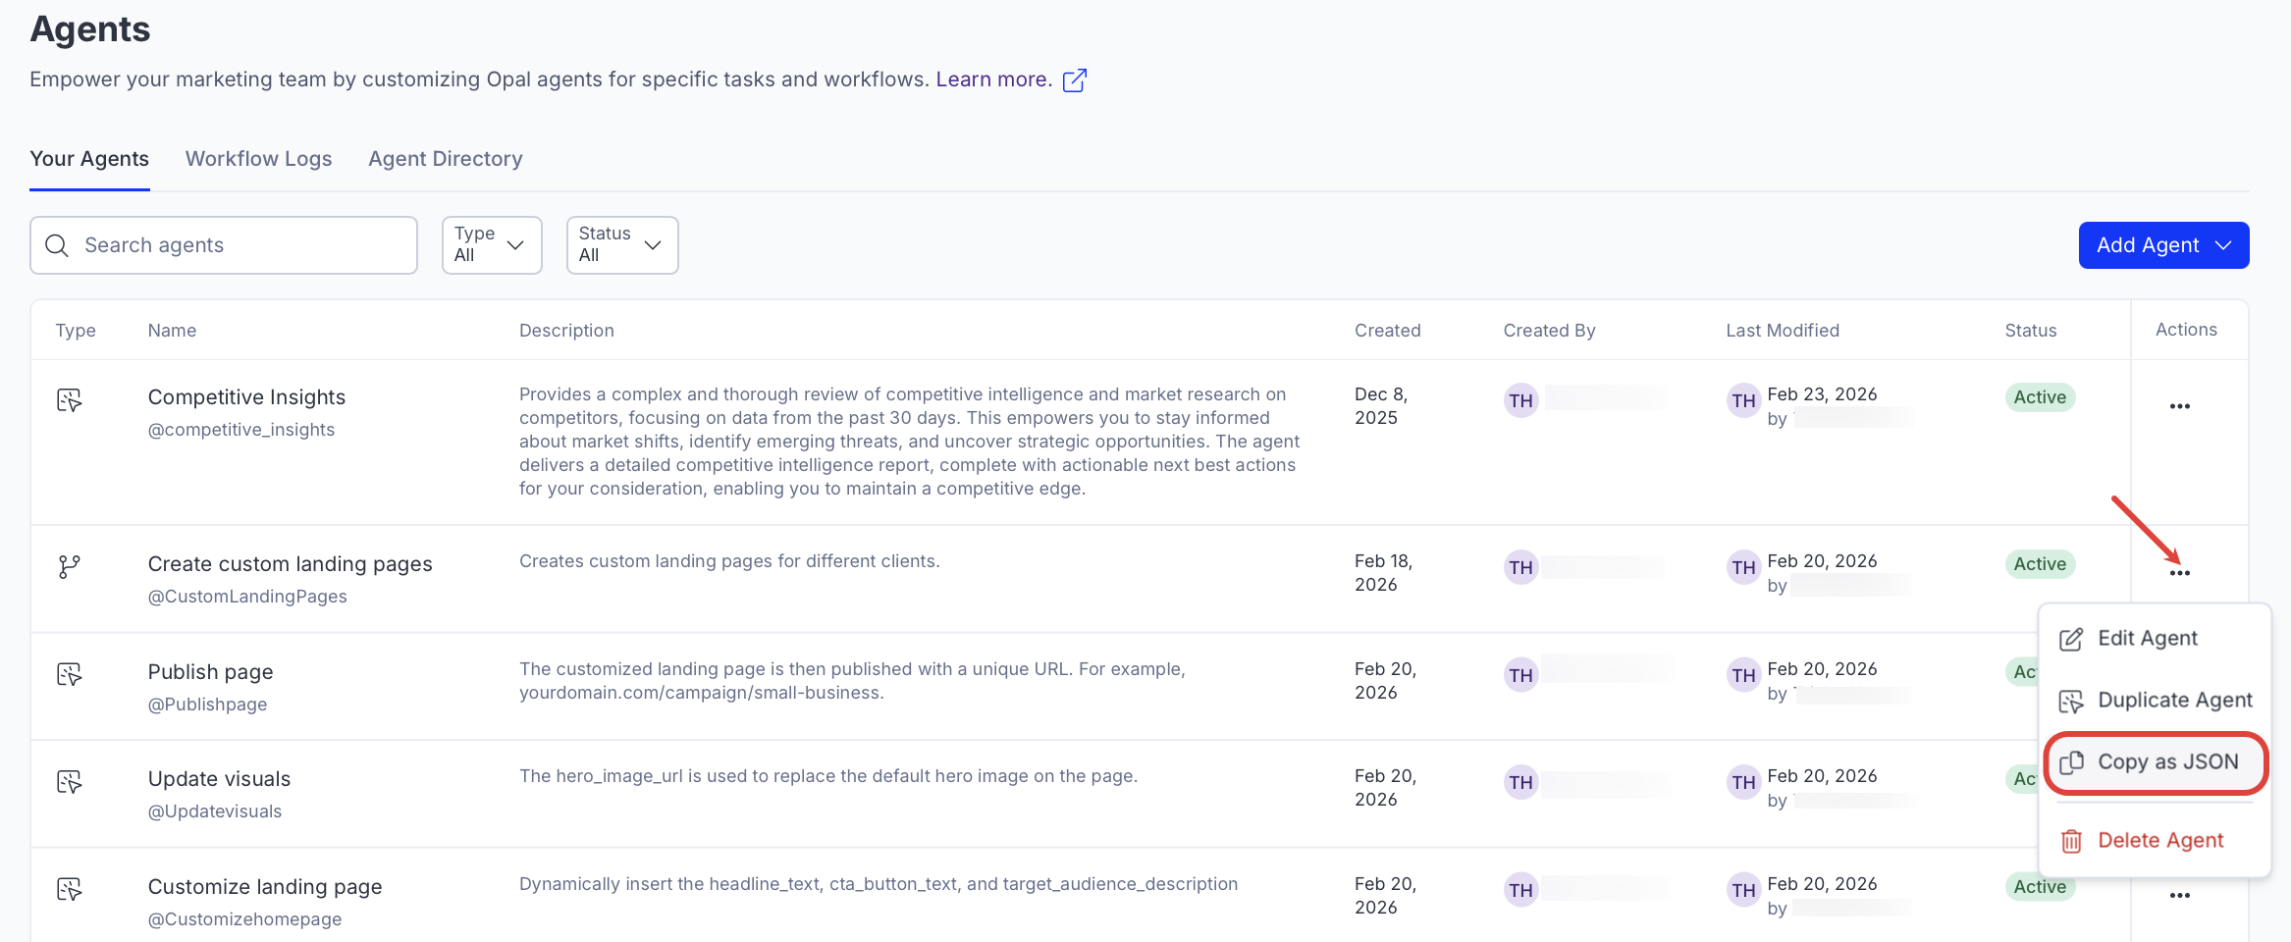Viewport: 2291px width, 942px height.
Task: Click the Customize landing page agent type icon
Action: pos(69,890)
